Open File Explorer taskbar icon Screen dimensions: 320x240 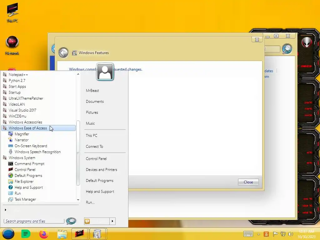coord(62,234)
